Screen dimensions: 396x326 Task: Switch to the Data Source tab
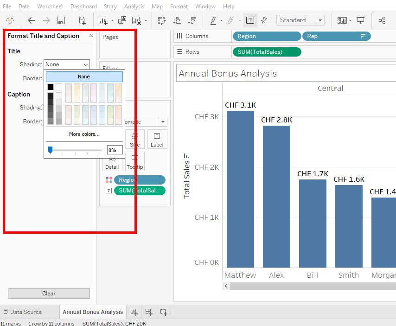coord(26,312)
